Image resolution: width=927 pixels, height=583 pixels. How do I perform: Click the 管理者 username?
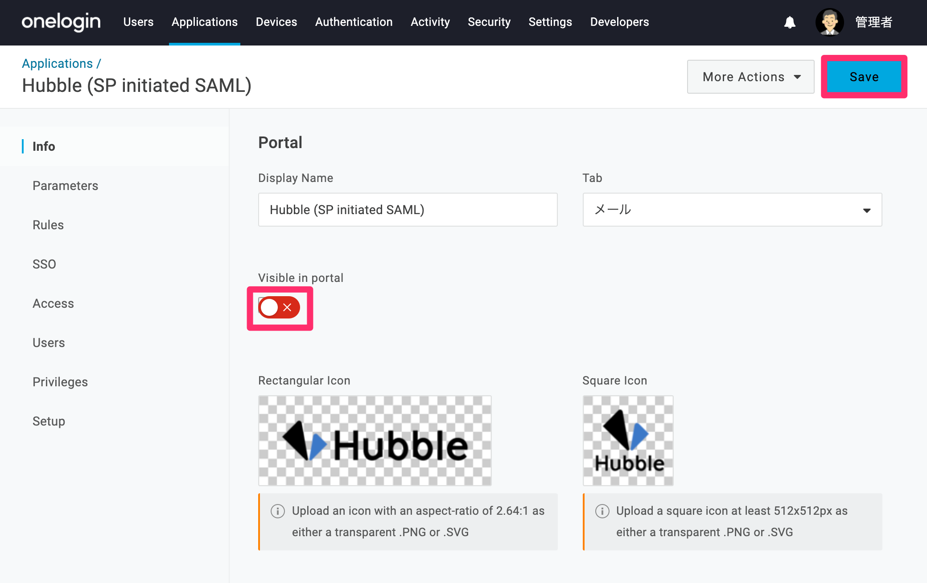pyautogui.click(x=874, y=22)
